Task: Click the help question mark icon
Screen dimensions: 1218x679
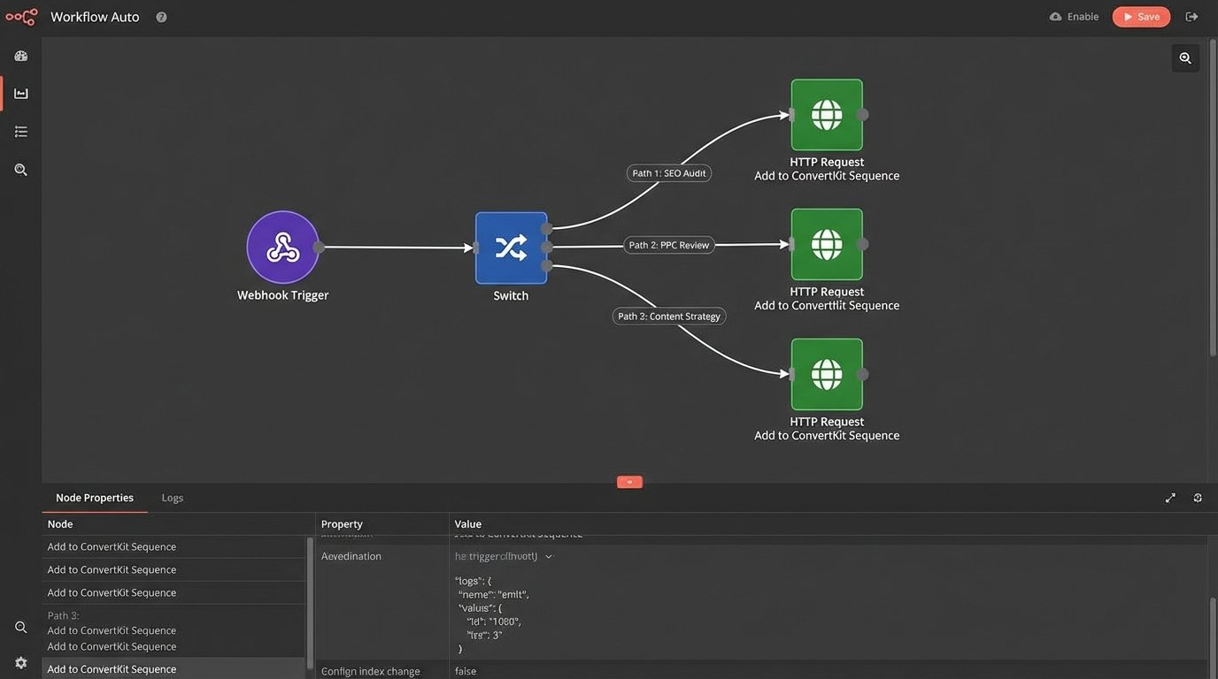Action: pyautogui.click(x=161, y=17)
